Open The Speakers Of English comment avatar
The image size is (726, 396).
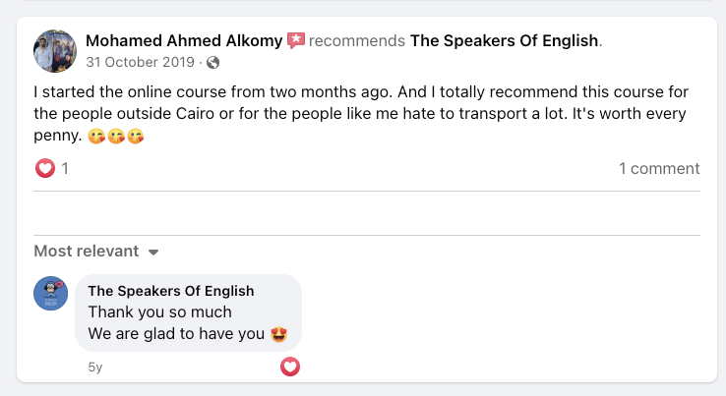(51, 293)
